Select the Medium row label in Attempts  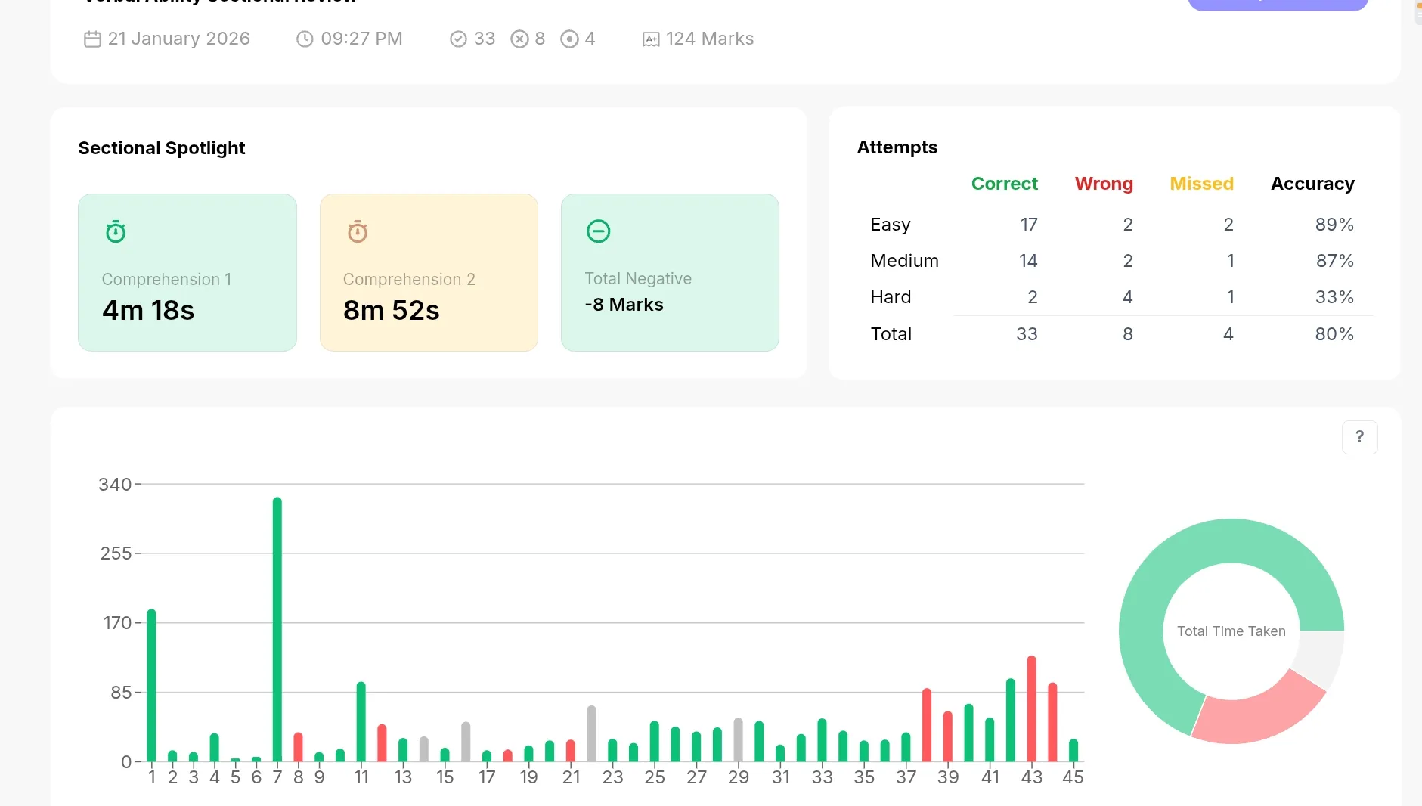[x=904, y=261]
